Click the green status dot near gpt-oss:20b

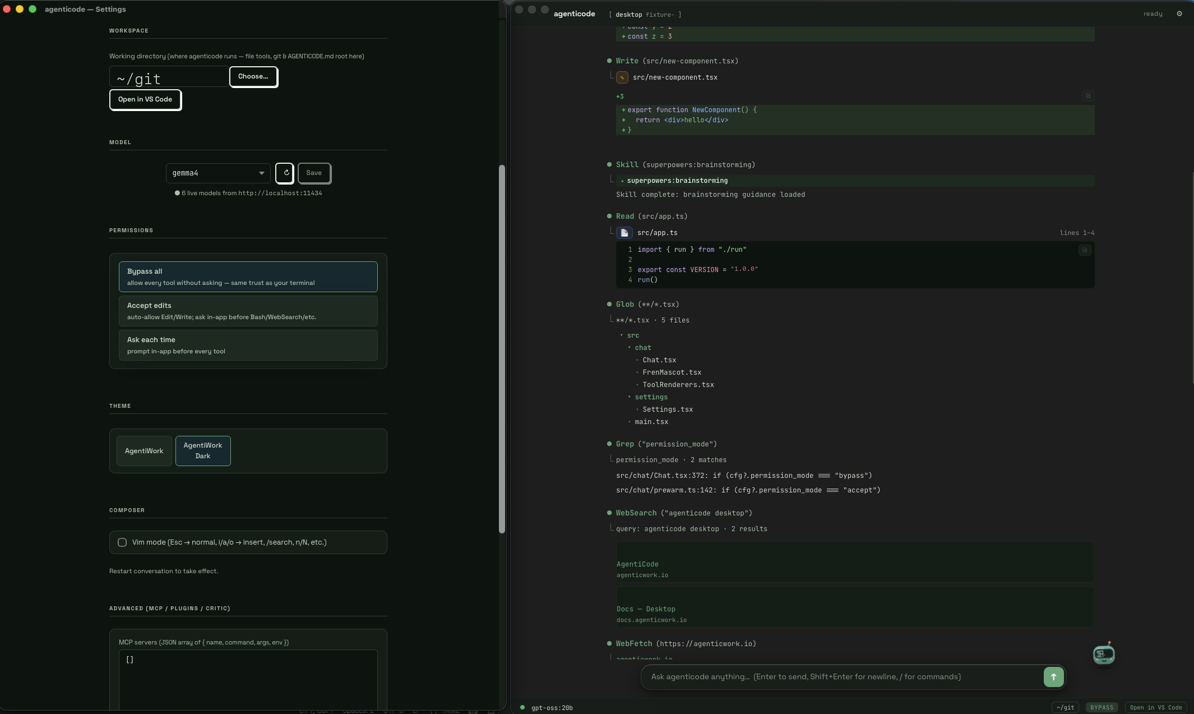click(x=522, y=707)
